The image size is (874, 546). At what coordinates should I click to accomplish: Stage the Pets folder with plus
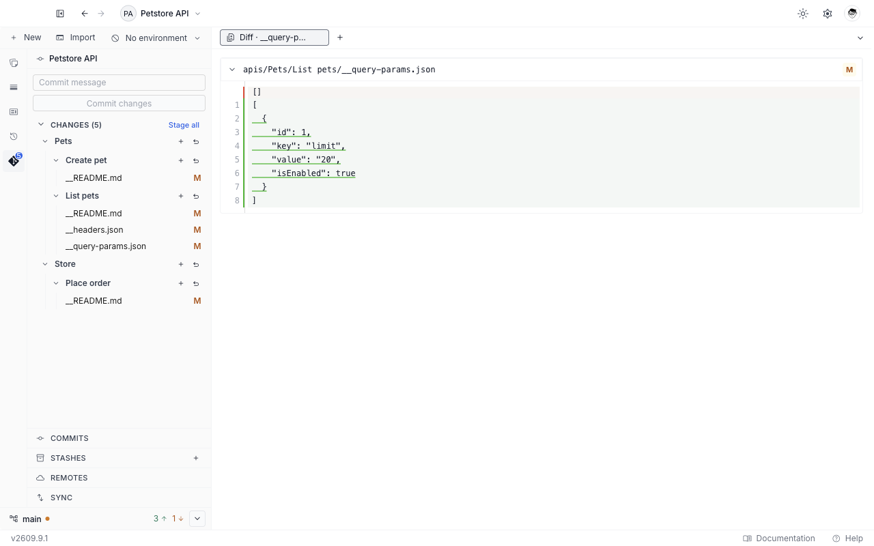coord(181,141)
